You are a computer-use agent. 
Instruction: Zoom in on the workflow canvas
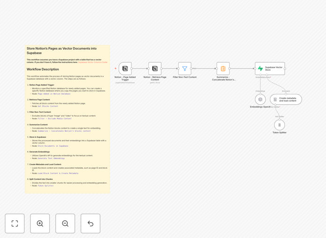[x=40, y=224]
